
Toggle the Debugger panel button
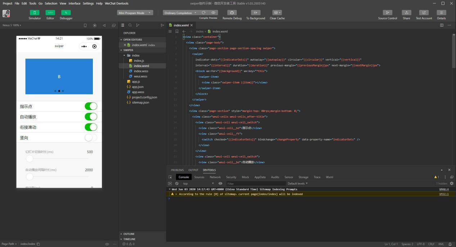[66, 13]
